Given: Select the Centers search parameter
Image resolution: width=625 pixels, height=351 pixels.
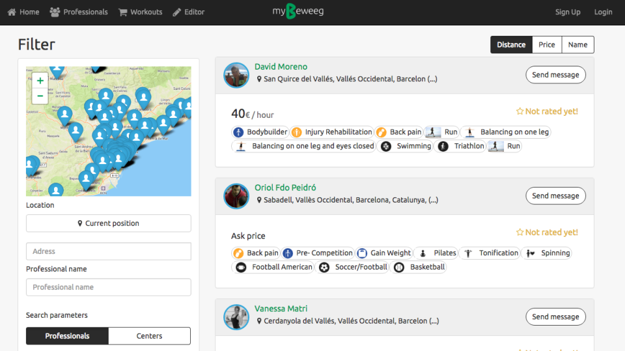Looking at the screenshot, I should click(150, 336).
